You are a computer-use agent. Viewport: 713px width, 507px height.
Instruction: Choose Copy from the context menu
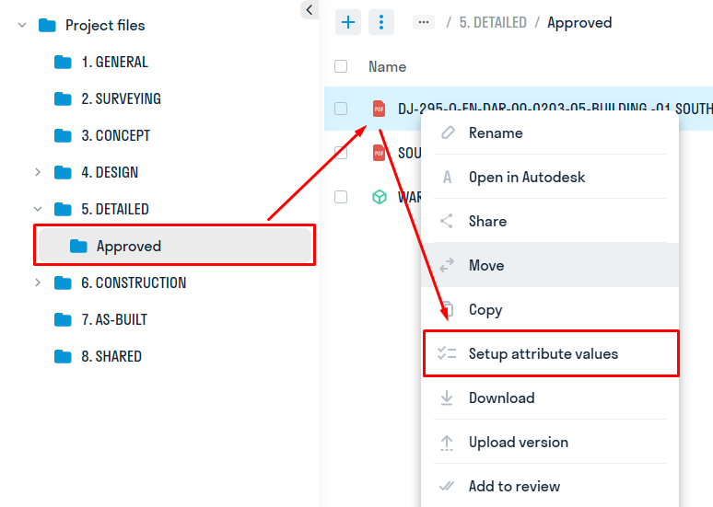coord(550,309)
